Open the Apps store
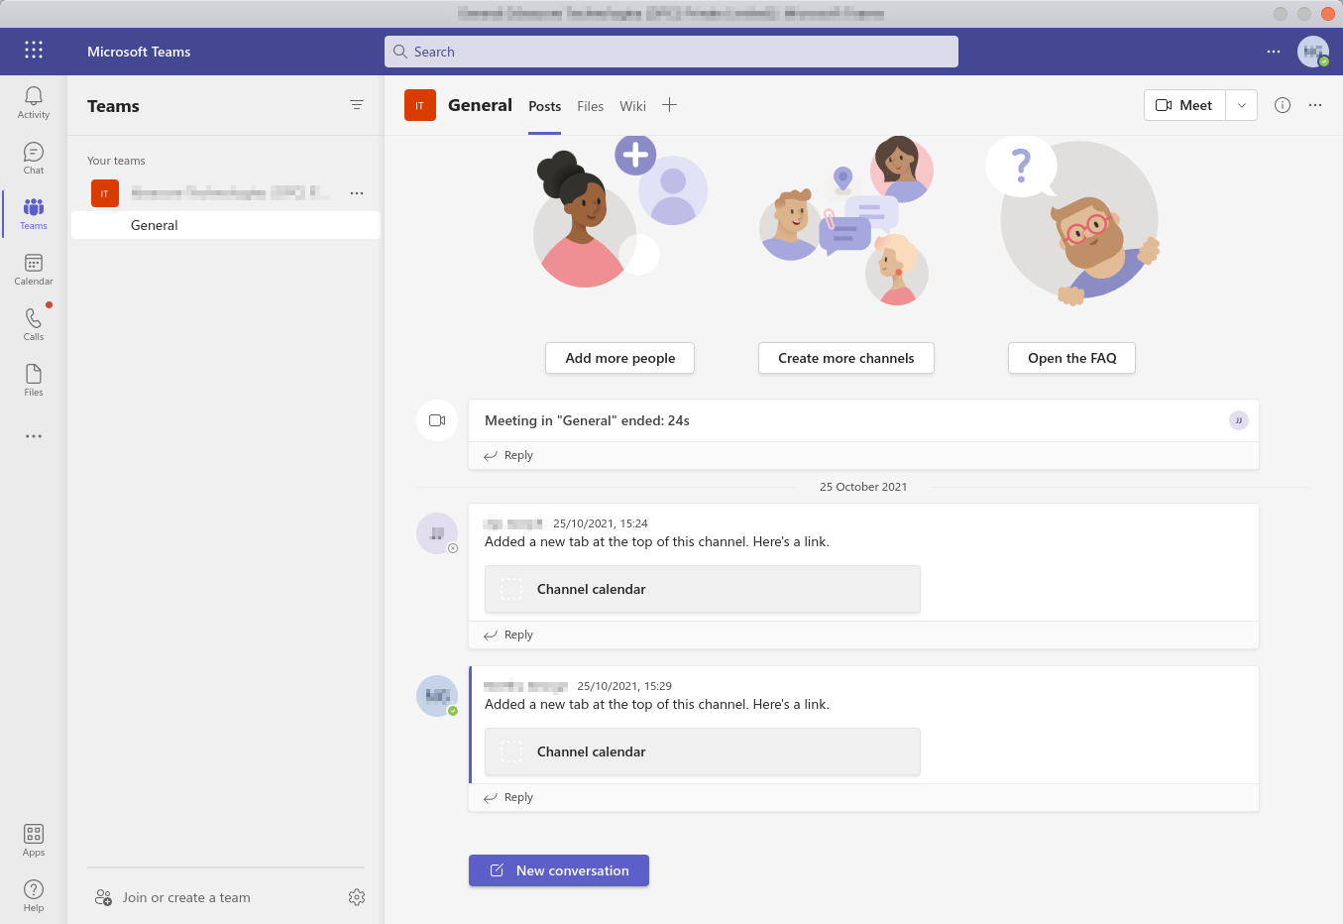Image resolution: width=1343 pixels, height=924 pixels. click(34, 840)
